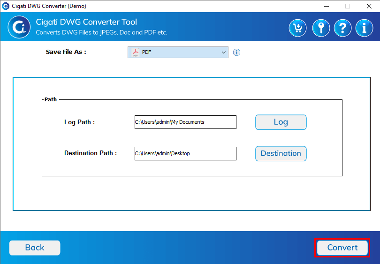
Task: Go back with the Back button
Action: click(35, 248)
